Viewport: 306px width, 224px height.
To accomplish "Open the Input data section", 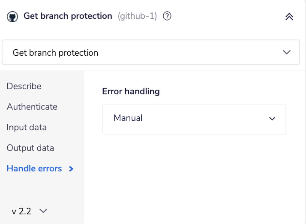I will (26, 127).
